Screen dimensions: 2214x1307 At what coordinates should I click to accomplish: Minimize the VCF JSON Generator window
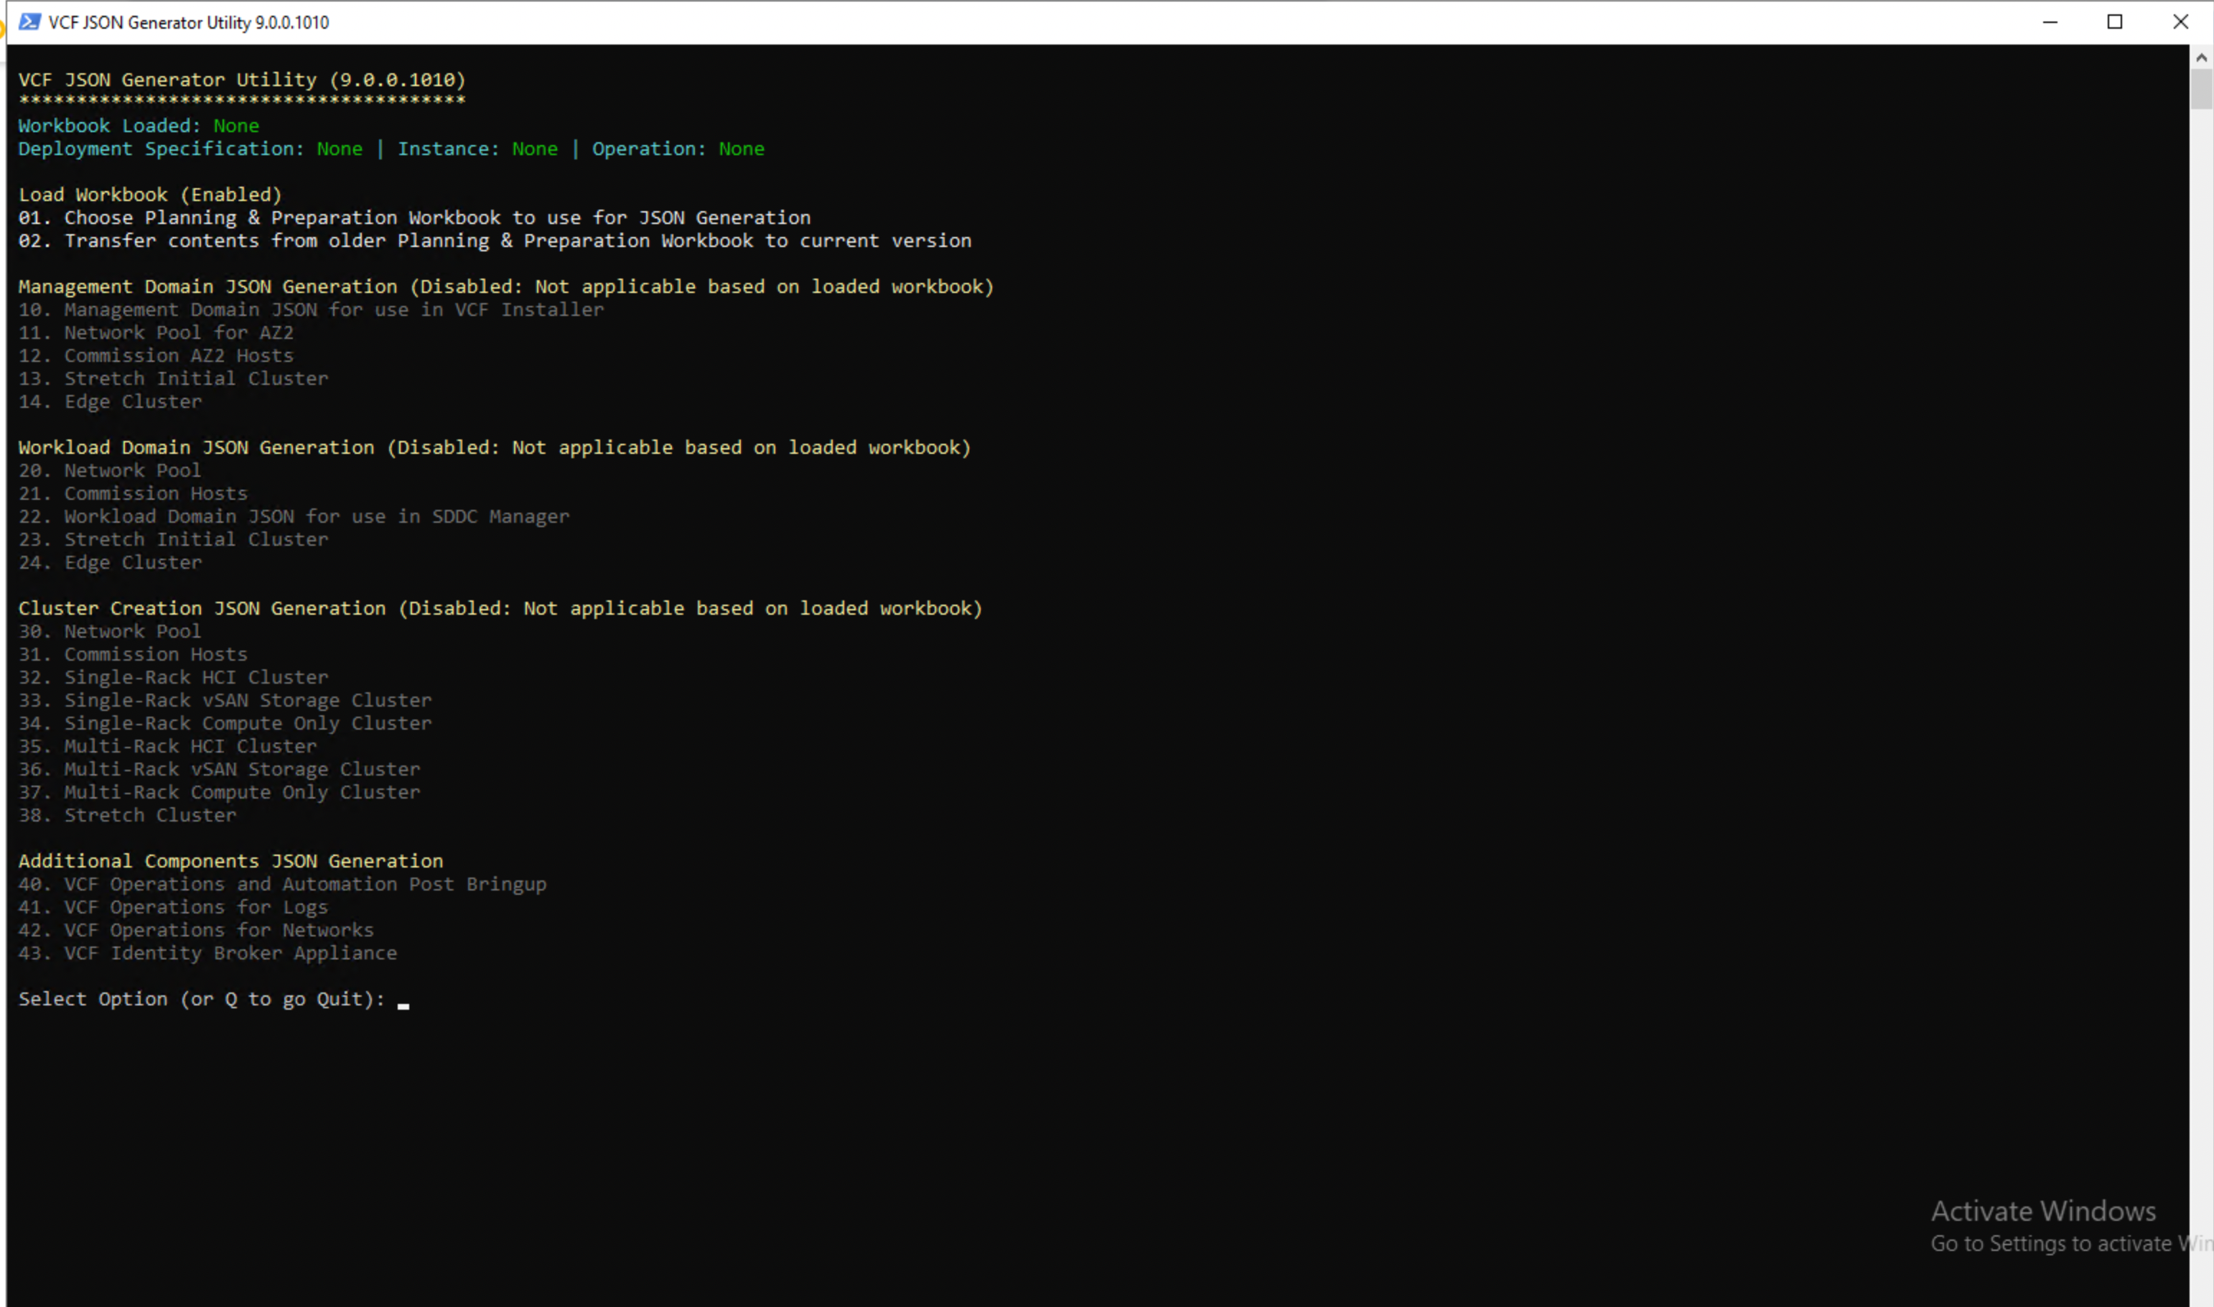(2050, 22)
